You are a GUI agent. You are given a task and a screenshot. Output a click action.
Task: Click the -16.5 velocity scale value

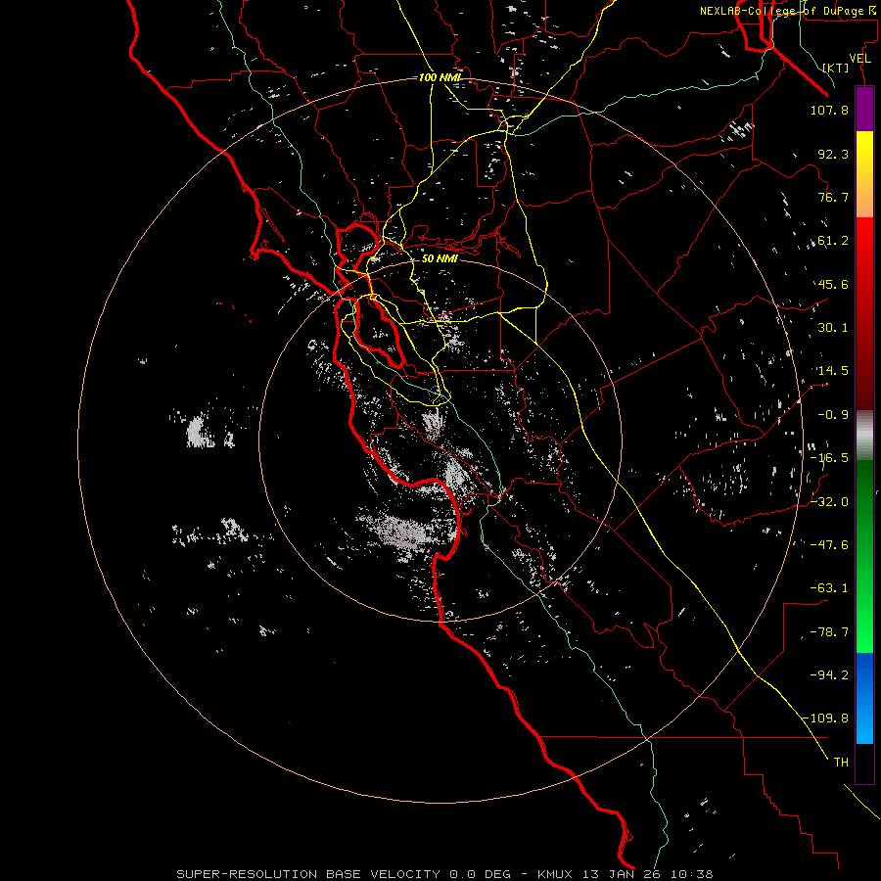(x=829, y=458)
